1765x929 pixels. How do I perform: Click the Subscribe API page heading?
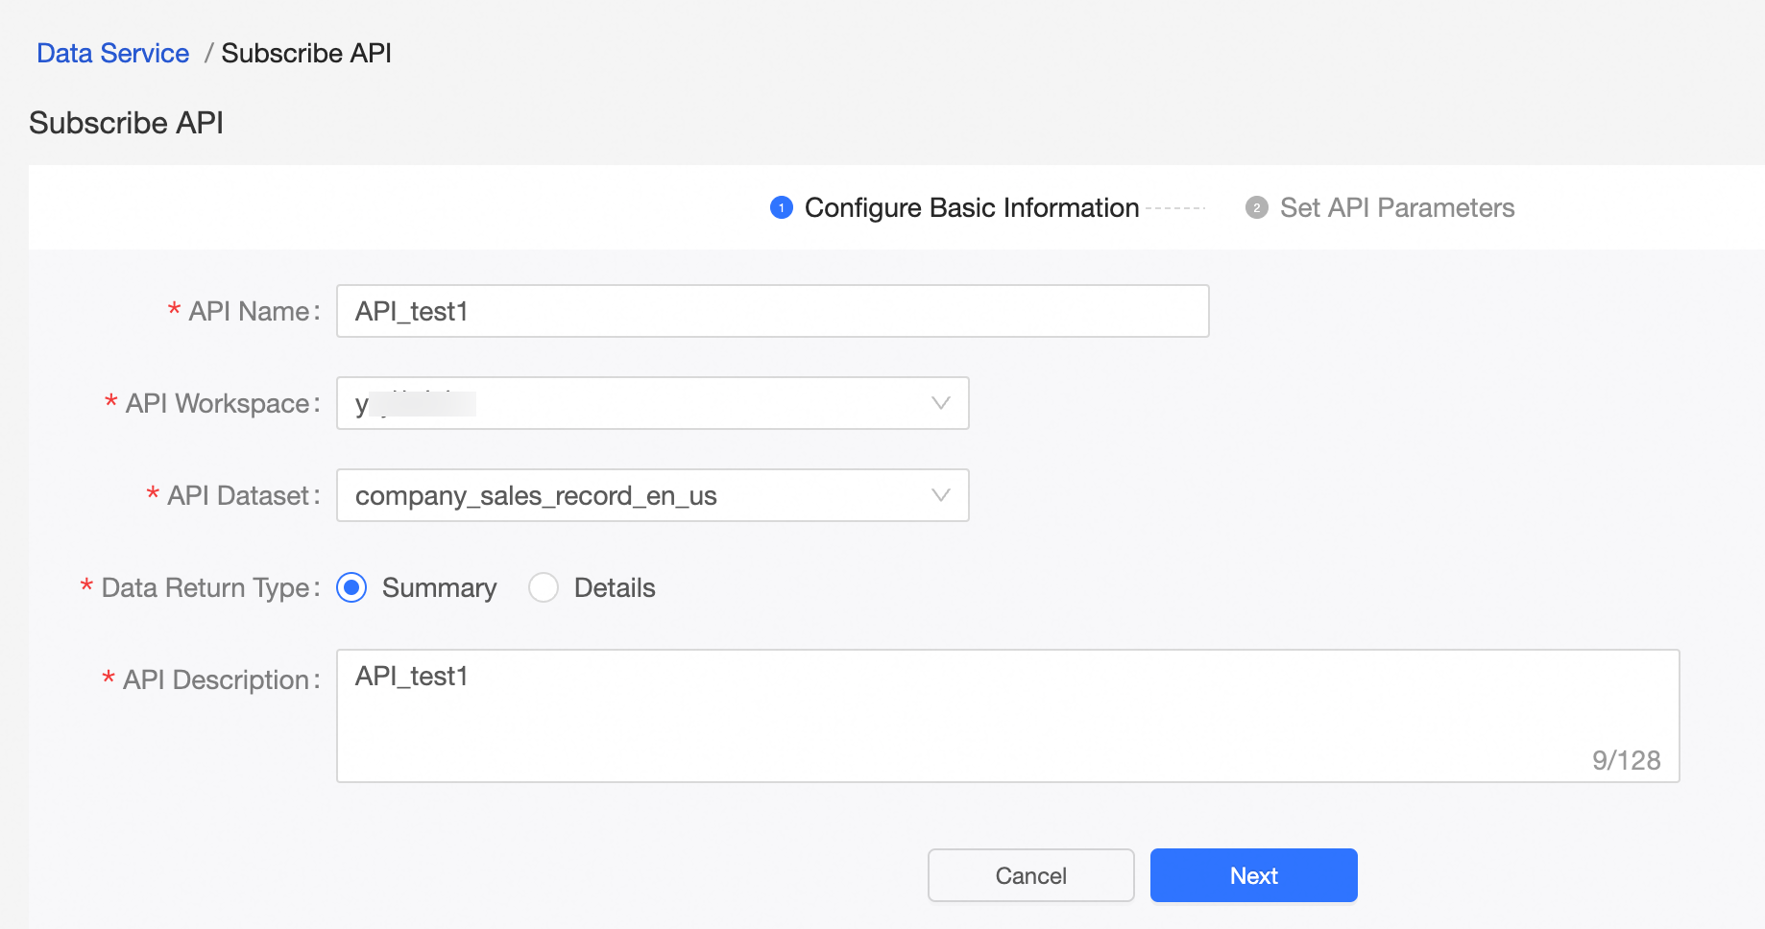[x=126, y=123]
